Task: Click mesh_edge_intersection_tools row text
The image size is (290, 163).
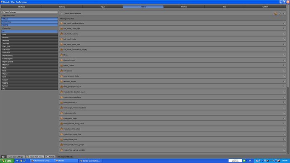Action: click(75, 108)
